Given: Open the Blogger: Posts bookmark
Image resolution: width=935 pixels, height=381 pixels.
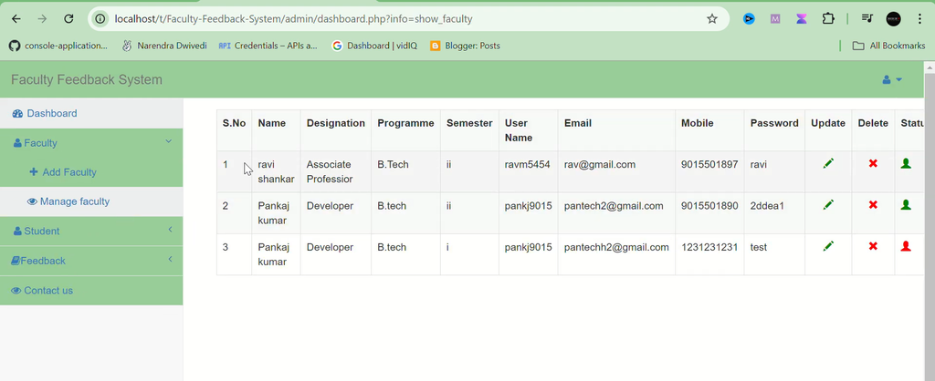Looking at the screenshot, I should pos(465,46).
